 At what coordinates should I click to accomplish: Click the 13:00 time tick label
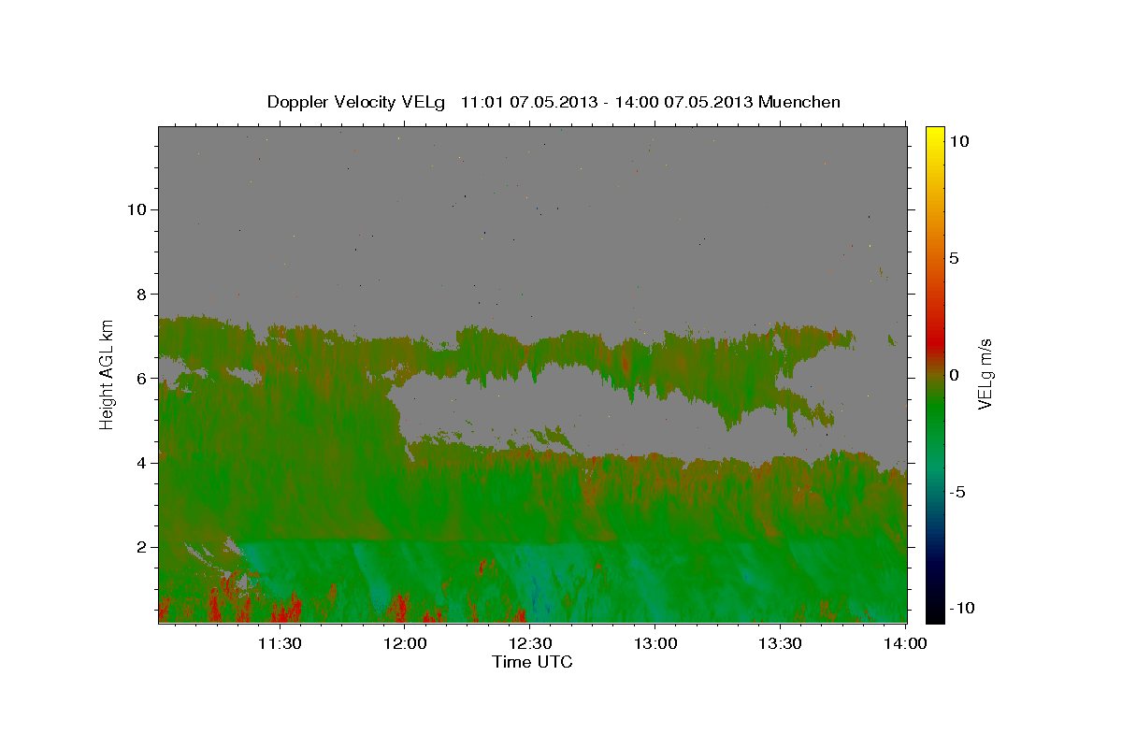coord(655,643)
